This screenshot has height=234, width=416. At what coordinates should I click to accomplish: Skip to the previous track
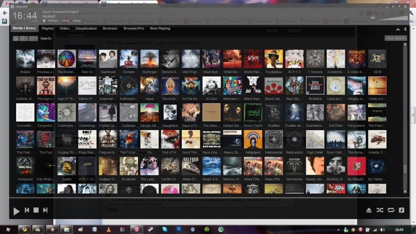(27, 210)
